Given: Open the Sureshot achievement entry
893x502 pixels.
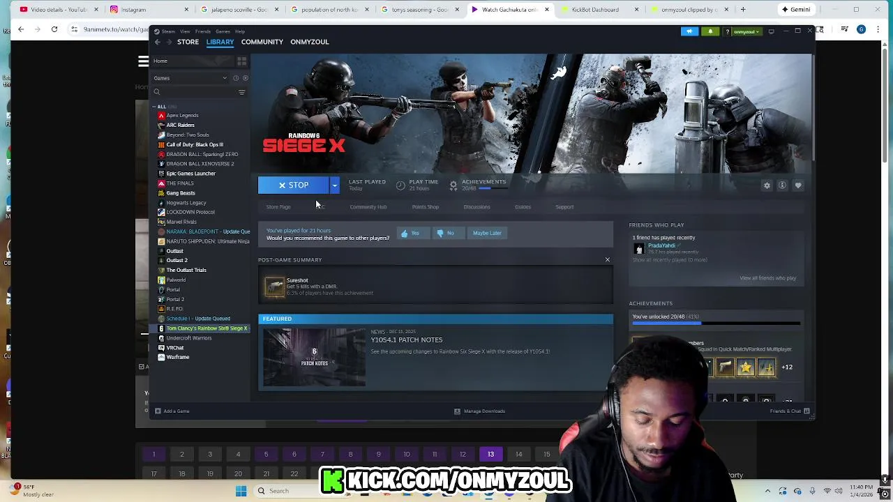Looking at the screenshot, I should 435,287.
